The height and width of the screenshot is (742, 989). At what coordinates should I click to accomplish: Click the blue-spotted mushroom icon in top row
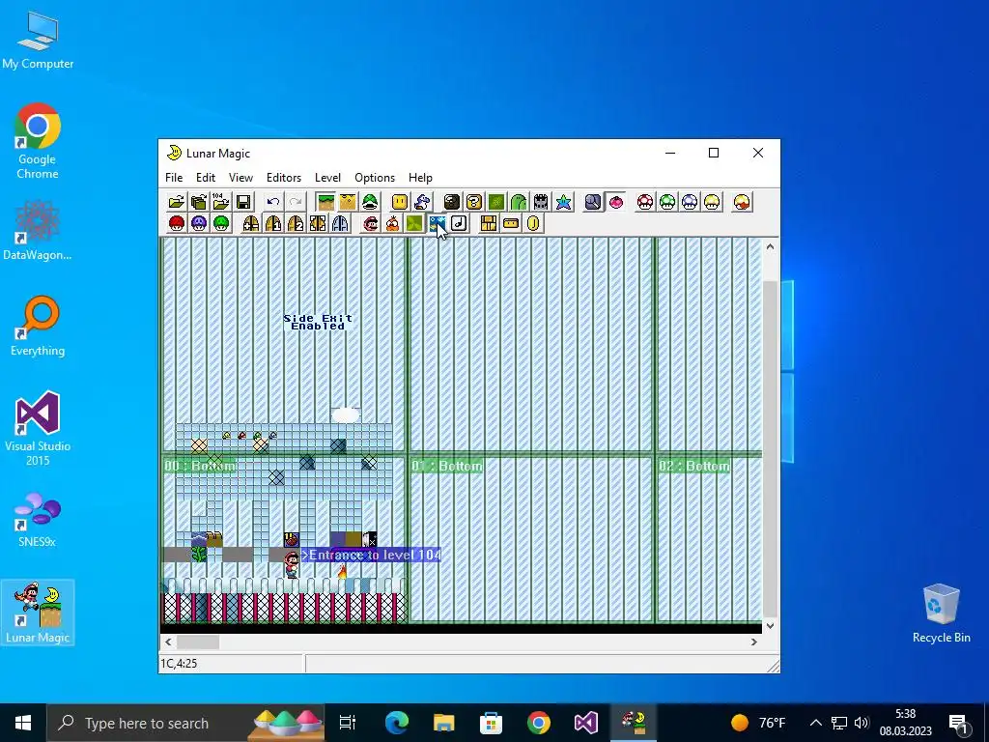point(690,202)
